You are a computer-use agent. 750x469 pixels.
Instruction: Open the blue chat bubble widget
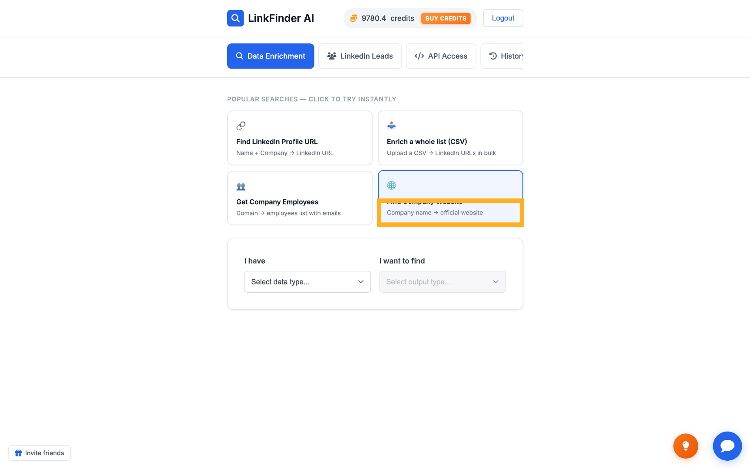coord(727,446)
